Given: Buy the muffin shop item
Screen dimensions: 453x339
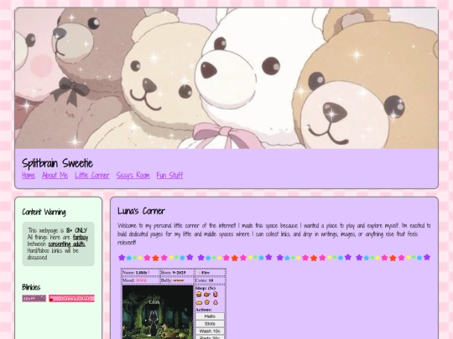Looking at the screenshot, I should click(x=207, y=302).
